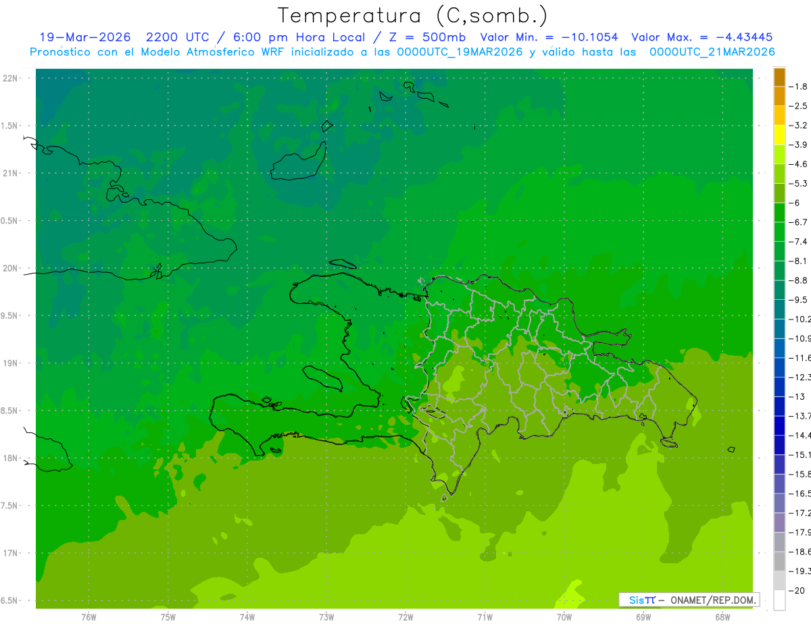Select the Great Inagua island outline
The width and height of the screenshot is (811, 626).
click(x=299, y=161)
